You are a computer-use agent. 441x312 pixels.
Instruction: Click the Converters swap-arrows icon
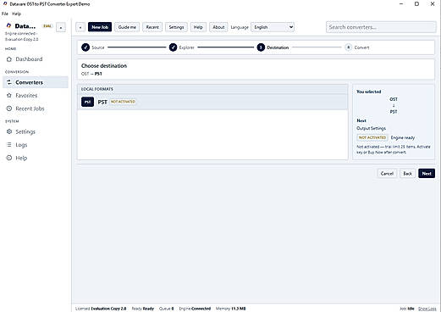(x=9, y=82)
